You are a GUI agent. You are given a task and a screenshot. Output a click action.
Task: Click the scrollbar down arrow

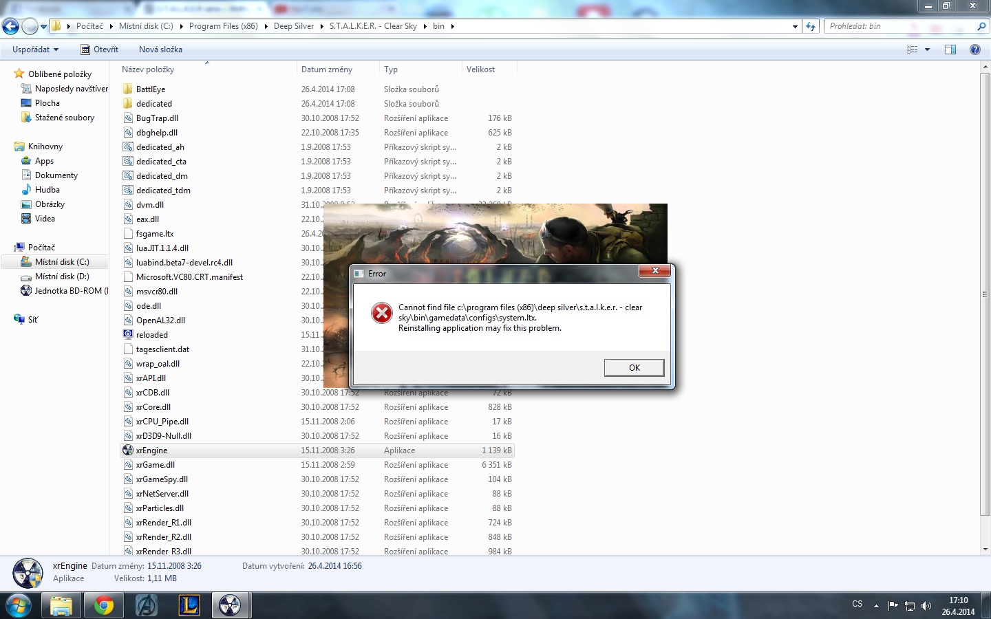pos(985,550)
